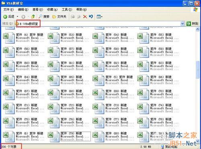Image resolution: width=201 pixels, height=149 pixels.
Task: Click the 转到 (Go) button
Action: pyautogui.click(x=192, y=24)
